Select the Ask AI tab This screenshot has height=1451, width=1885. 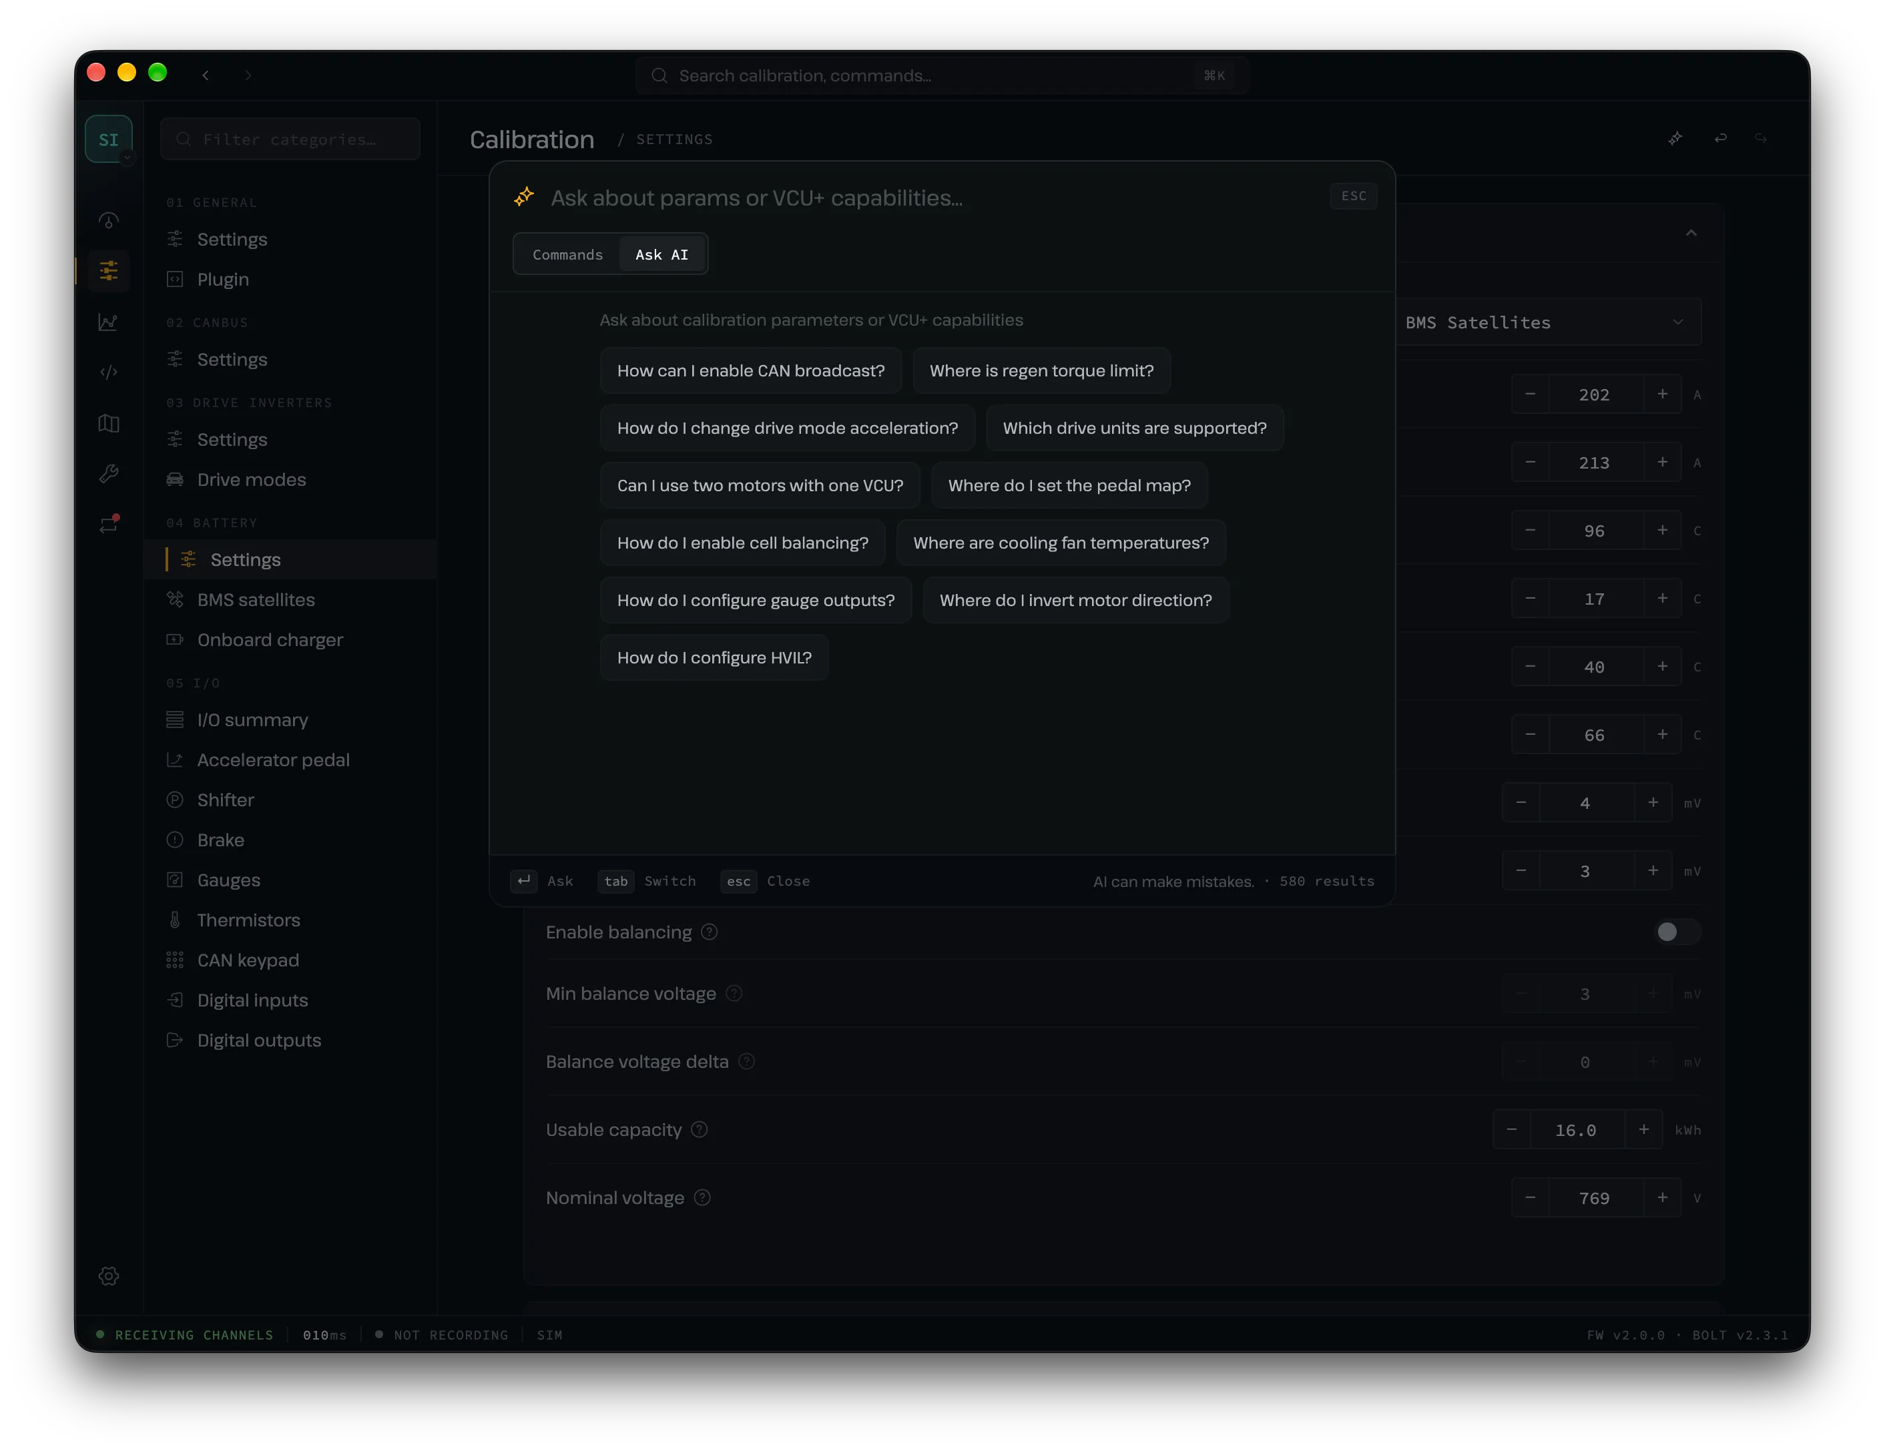click(662, 255)
